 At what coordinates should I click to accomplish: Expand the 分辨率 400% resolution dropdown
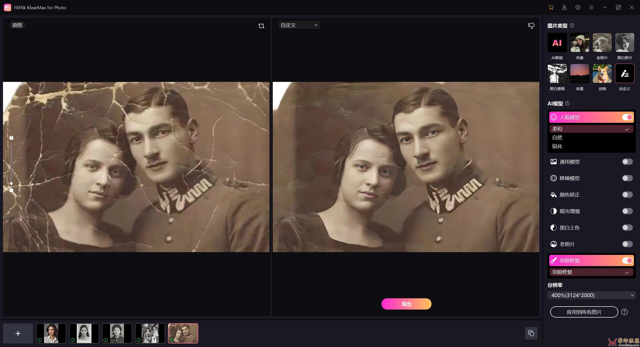591,295
